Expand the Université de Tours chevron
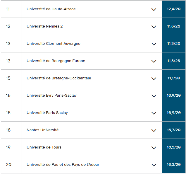The height and width of the screenshot is (174, 186). [154, 148]
